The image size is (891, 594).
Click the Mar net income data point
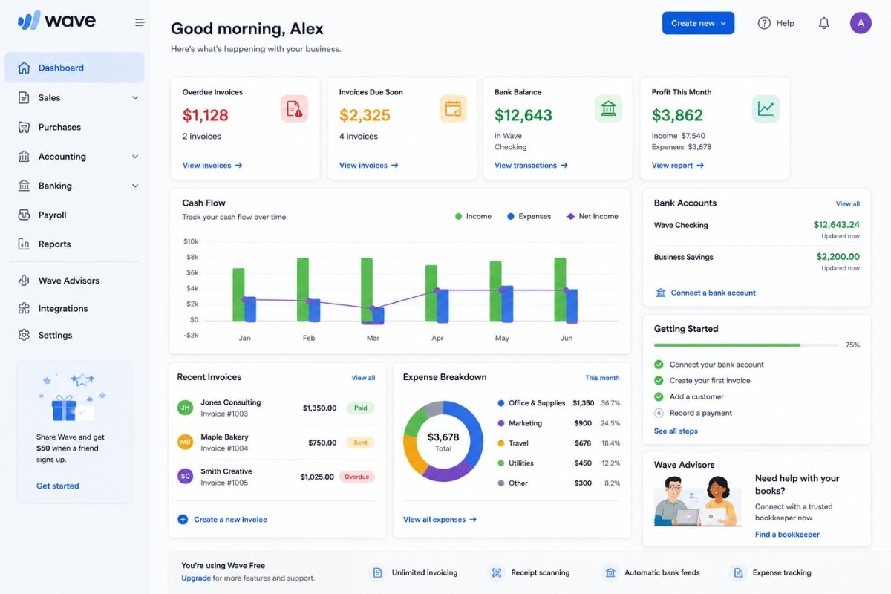click(x=373, y=307)
